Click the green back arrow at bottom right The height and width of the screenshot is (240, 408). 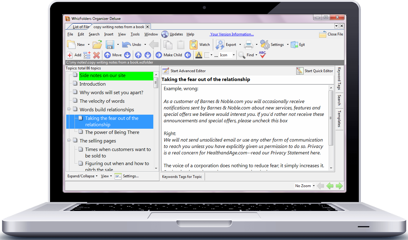coord(330,186)
